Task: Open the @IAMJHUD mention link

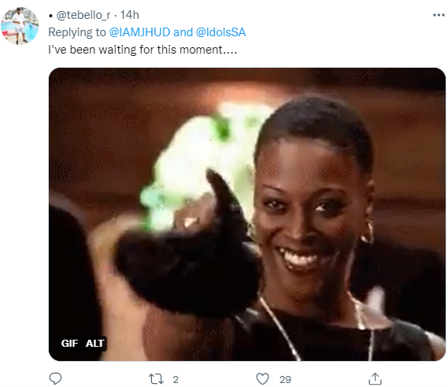Action: tap(139, 32)
